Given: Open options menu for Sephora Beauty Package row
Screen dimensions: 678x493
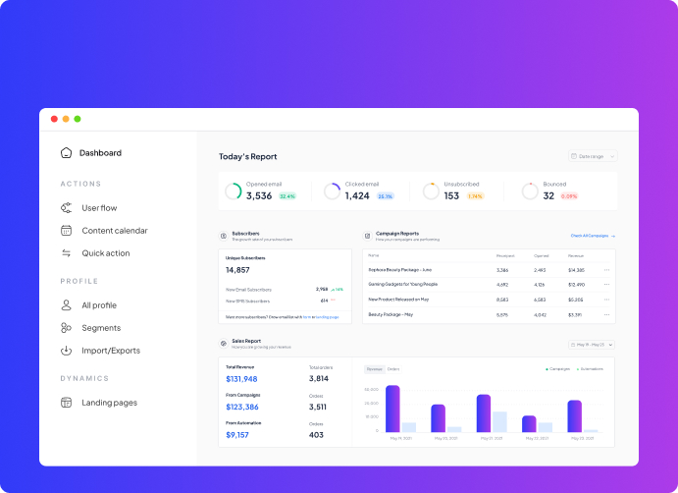Looking at the screenshot, I should (x=606, y=269).
